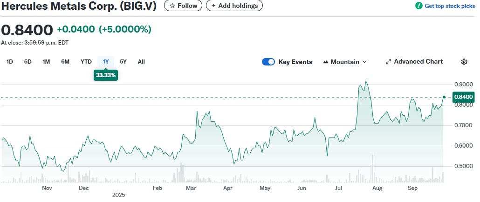The image size is (480, 202).
Task: Click the Jul label on the x-axis
Action: click(x=339, y=188)
